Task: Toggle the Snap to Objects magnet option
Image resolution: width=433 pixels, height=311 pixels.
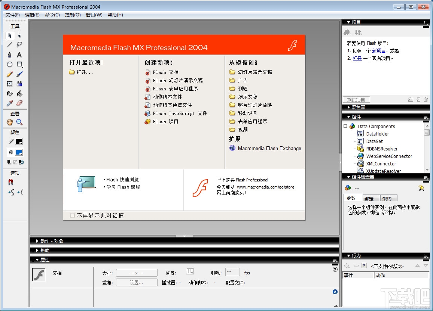Action: coord(10,182)
